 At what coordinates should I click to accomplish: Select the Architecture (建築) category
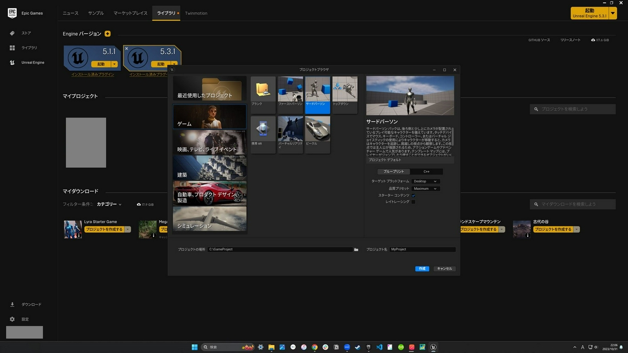(210, 168)
